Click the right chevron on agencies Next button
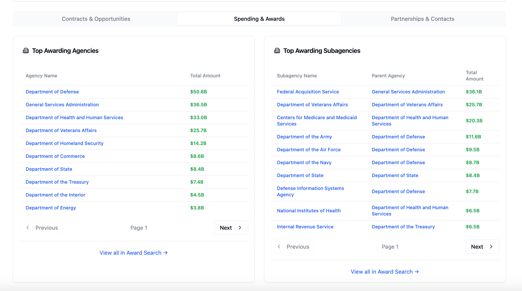 click(240, 228)
